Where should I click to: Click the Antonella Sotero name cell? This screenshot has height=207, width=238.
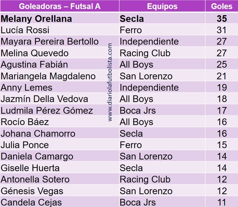click(x=35, y=179)
